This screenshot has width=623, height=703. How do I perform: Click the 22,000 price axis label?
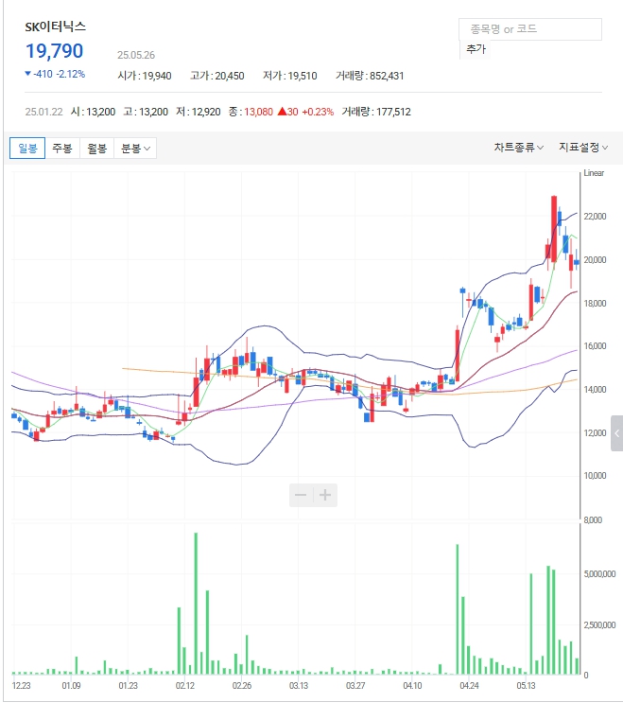point(595,217)
